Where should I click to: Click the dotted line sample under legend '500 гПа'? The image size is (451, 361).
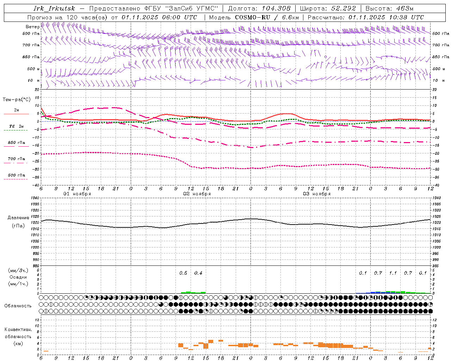coord(16,179)
